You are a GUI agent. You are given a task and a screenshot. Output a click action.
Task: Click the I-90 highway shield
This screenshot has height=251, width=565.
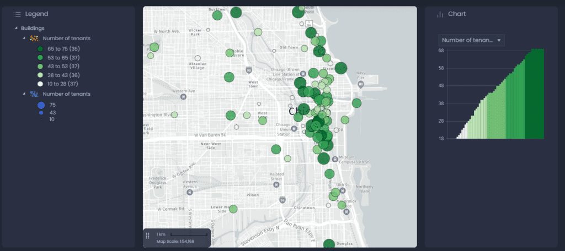[x=249, y=69]
